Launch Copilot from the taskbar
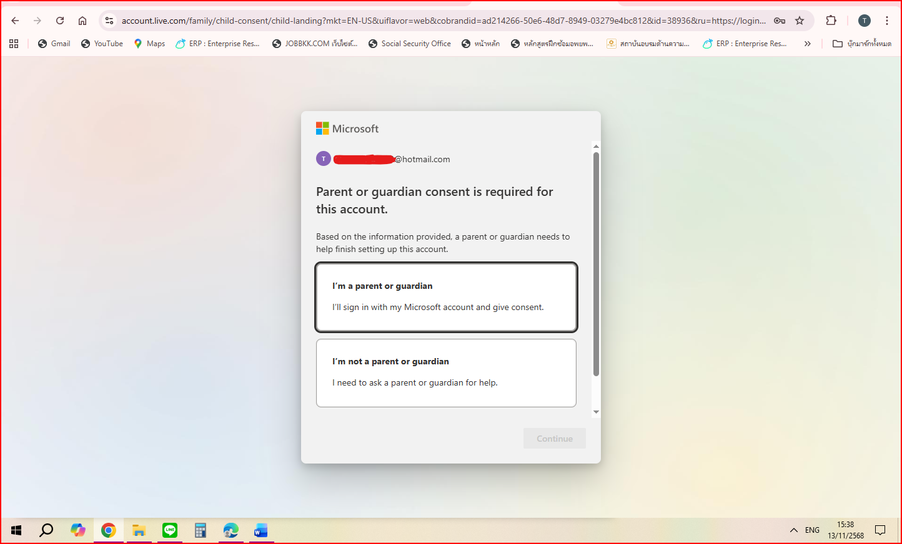The height and width of the screenshot is (544, 902). [78, 530]
